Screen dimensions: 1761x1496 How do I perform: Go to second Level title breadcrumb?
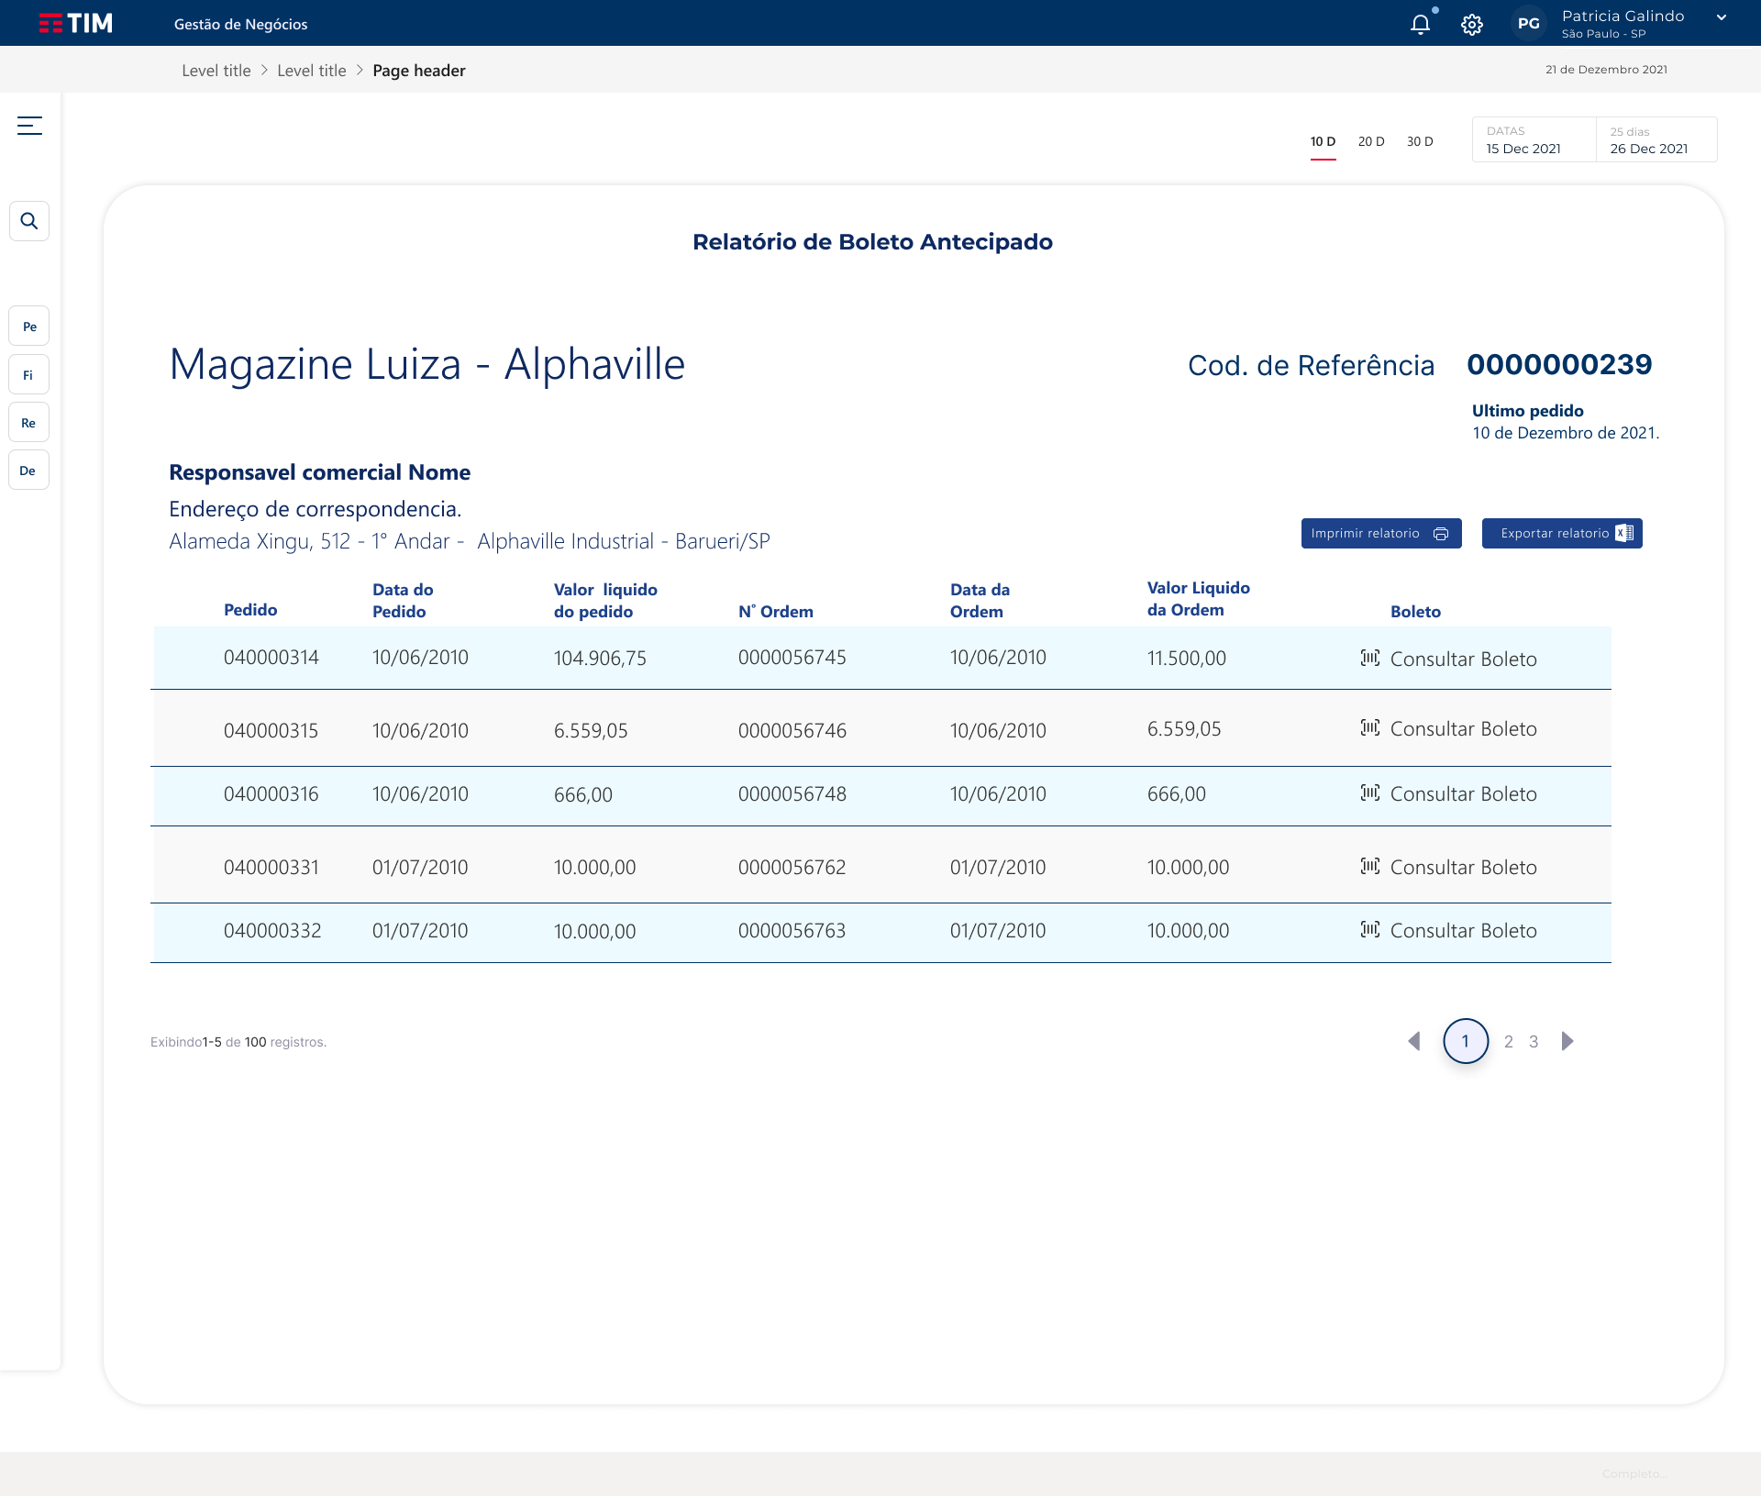[312, 71]
